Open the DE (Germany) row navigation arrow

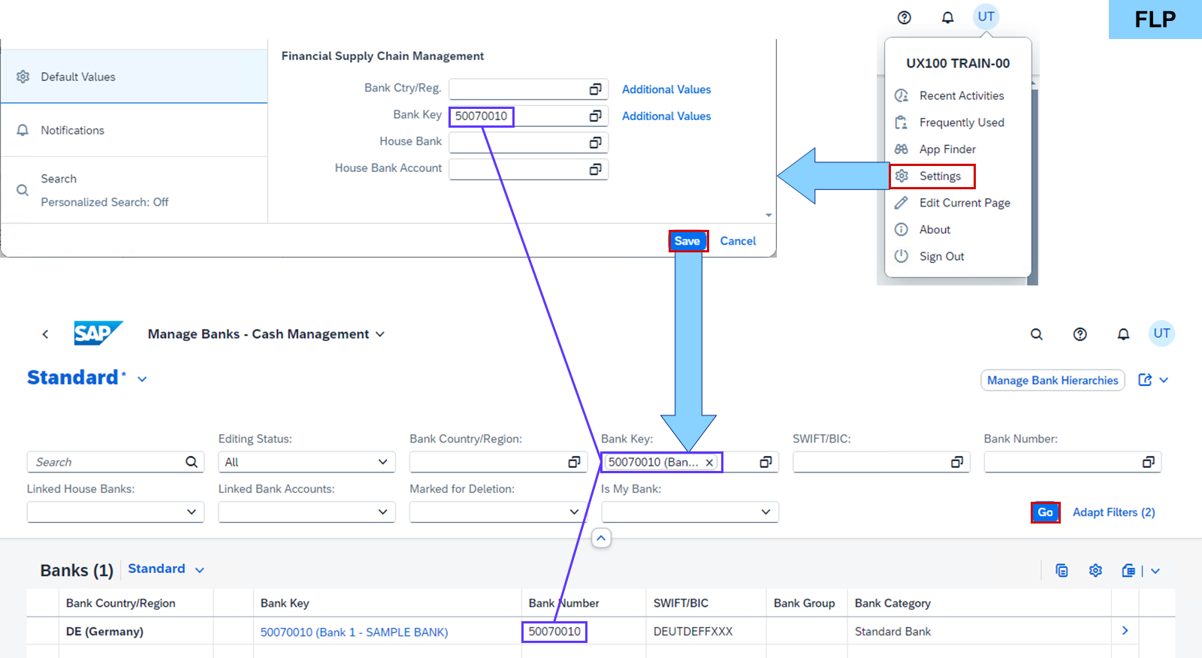pyautogui.click(x=1125, y=631)
